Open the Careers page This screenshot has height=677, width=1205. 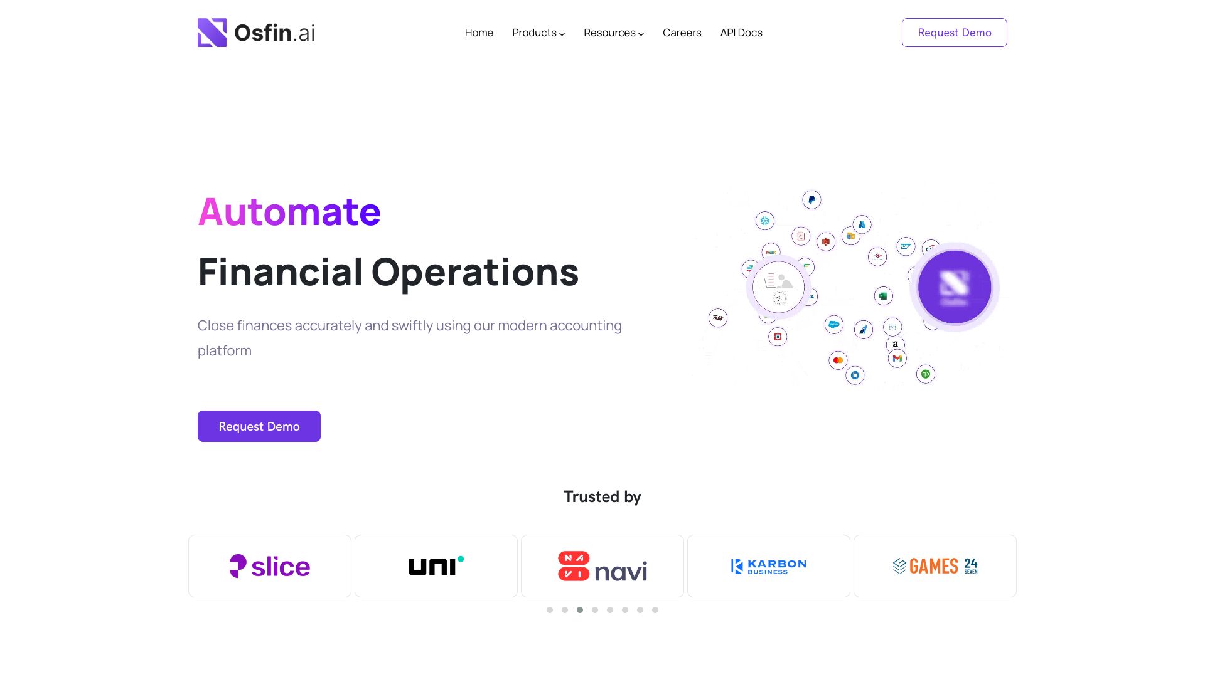682,32
